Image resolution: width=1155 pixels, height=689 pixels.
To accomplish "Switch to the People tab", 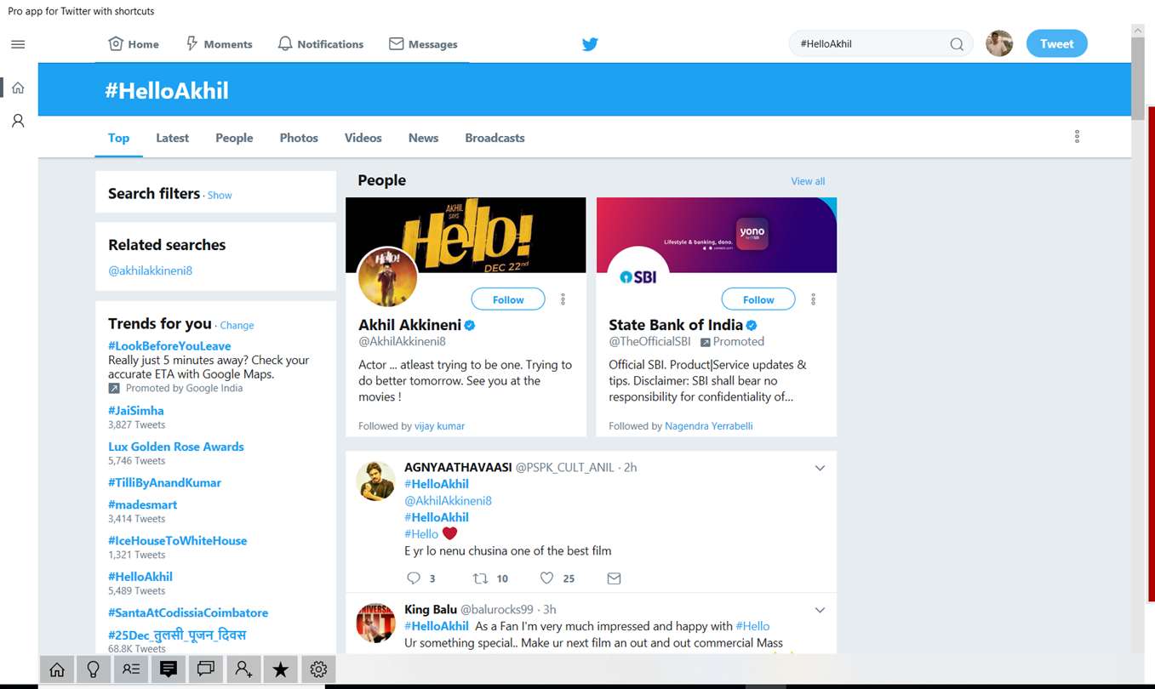I will tap(234, 138).
